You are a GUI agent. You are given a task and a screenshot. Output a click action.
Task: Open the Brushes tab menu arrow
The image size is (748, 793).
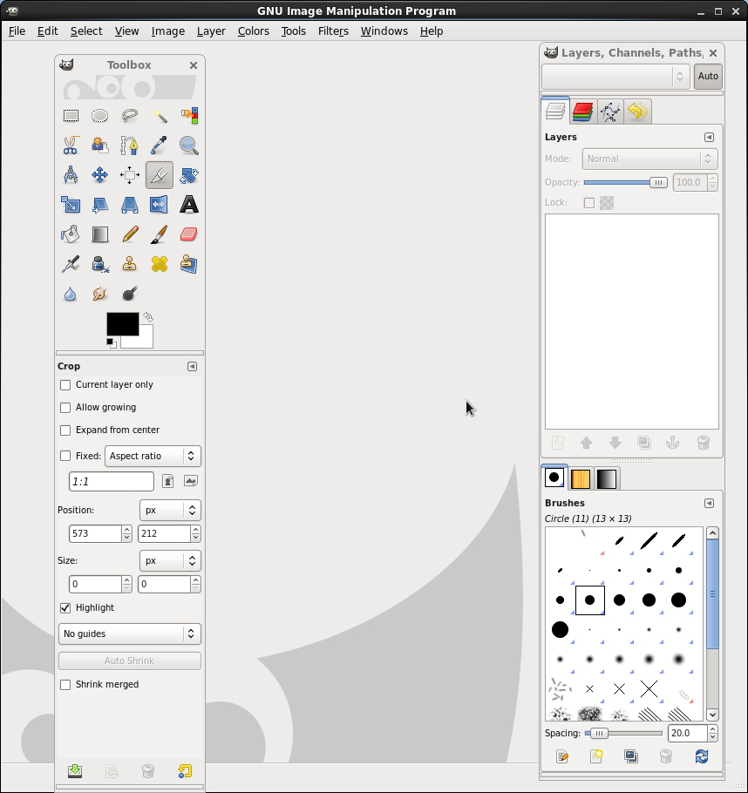coord(709,503)
